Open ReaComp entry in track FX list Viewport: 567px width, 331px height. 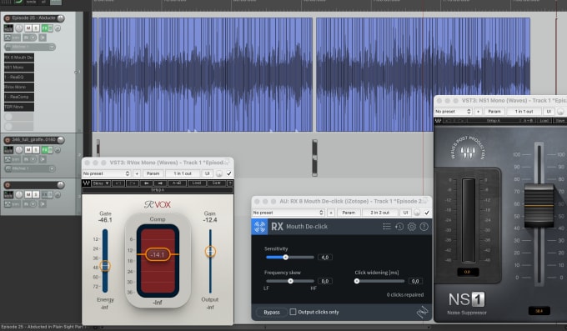(19, 97)
